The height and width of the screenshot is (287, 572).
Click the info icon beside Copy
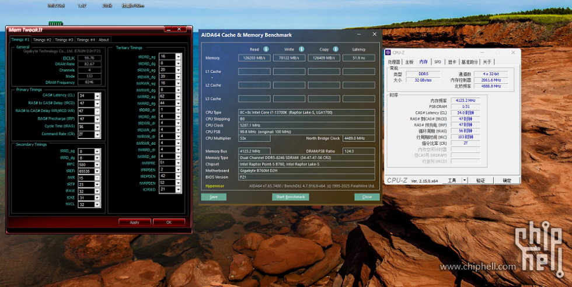pos(335,49)
